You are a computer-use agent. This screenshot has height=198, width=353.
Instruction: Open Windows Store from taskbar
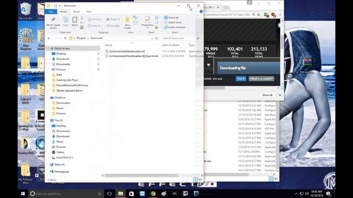131,194
